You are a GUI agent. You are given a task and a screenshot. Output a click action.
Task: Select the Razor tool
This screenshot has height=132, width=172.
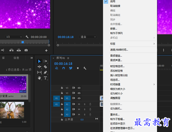45,67
